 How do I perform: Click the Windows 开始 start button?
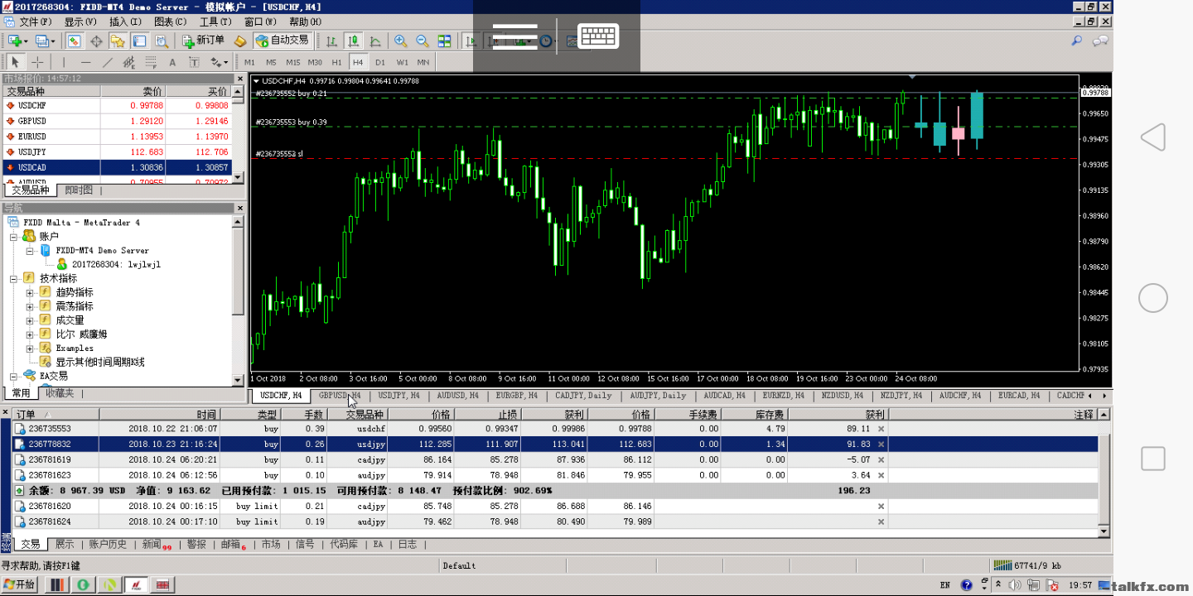[x=19, y=584]
